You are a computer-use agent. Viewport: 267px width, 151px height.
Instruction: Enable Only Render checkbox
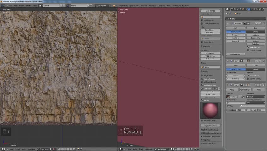[x=202, y=75]
